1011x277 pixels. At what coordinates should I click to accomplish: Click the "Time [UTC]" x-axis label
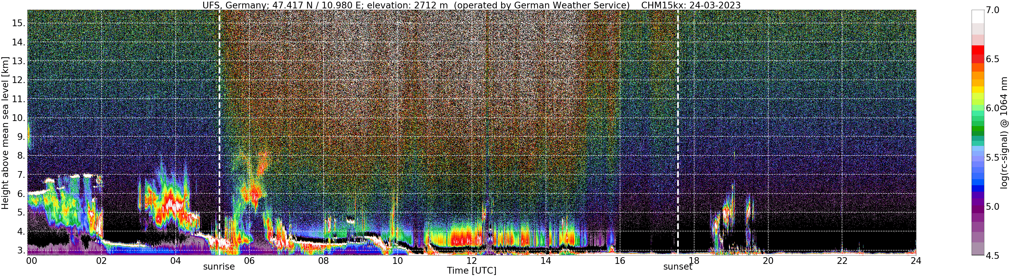pos(472,271)
